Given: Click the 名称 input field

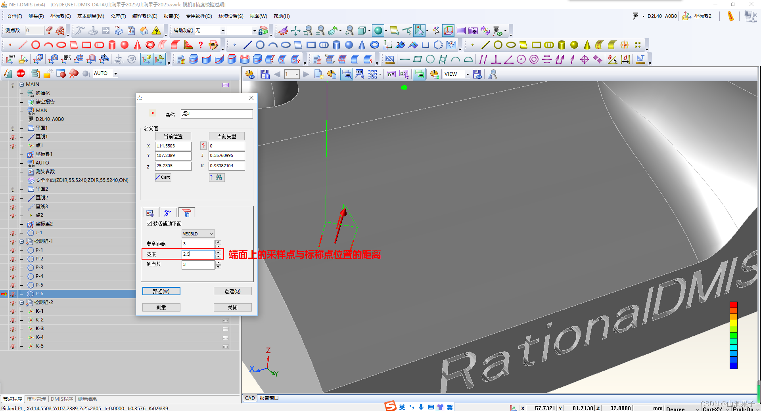Looking at the screenshot, I should [x=217, y=114].
